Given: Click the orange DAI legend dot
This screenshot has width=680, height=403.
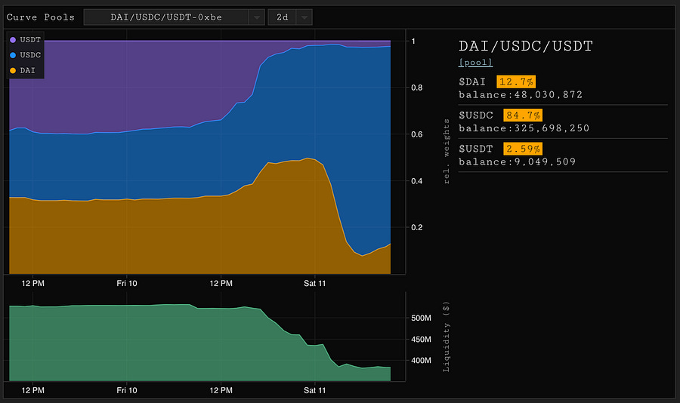Looking at the screenshot, I should click(13, 70).
